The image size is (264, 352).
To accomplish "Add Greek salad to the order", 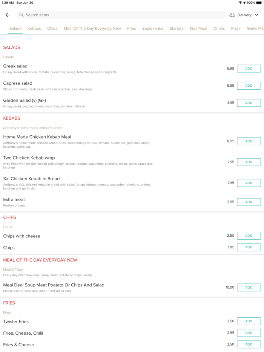I will pos(249,69).
